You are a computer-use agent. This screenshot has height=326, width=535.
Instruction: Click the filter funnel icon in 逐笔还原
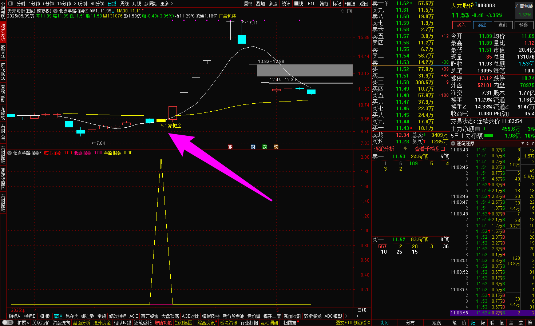coord(523,143)
